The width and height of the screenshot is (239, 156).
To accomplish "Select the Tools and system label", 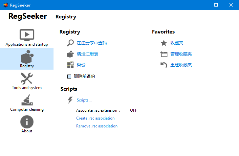I will tap(27, 88).
